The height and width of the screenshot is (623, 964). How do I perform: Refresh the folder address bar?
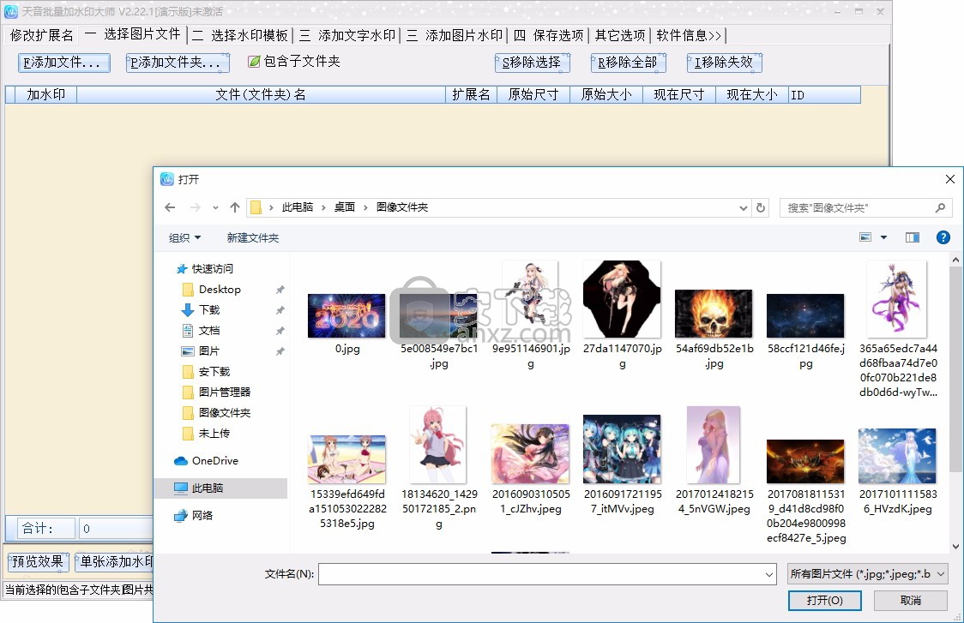[x=761, y=207]
